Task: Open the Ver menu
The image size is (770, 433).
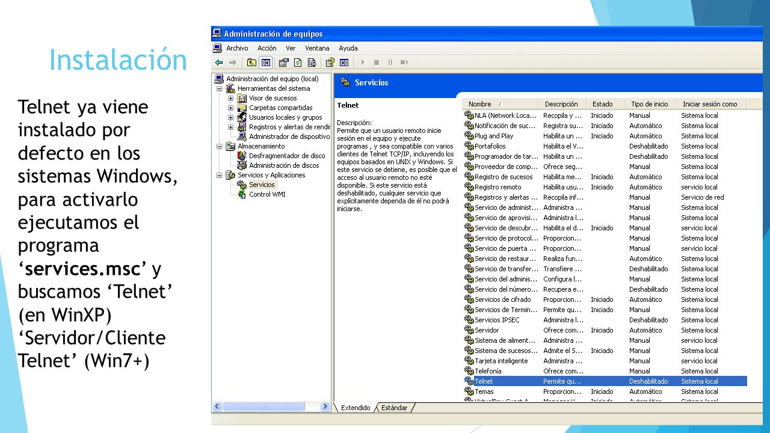Action: coord(291,48)
